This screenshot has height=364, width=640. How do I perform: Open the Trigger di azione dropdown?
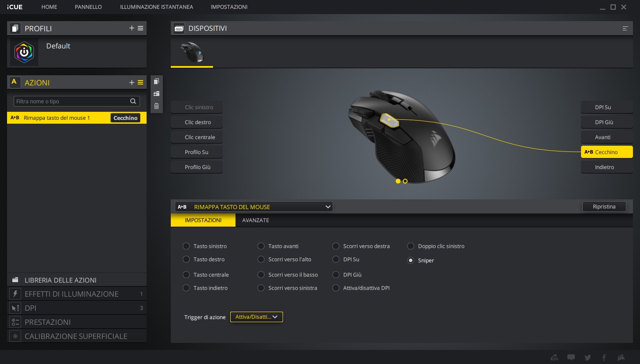[257, 317]
